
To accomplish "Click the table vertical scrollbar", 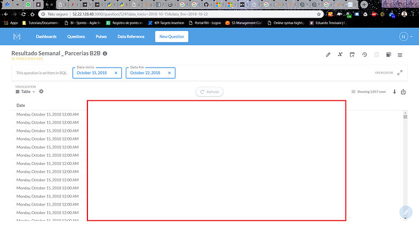I will pos(406,165).
